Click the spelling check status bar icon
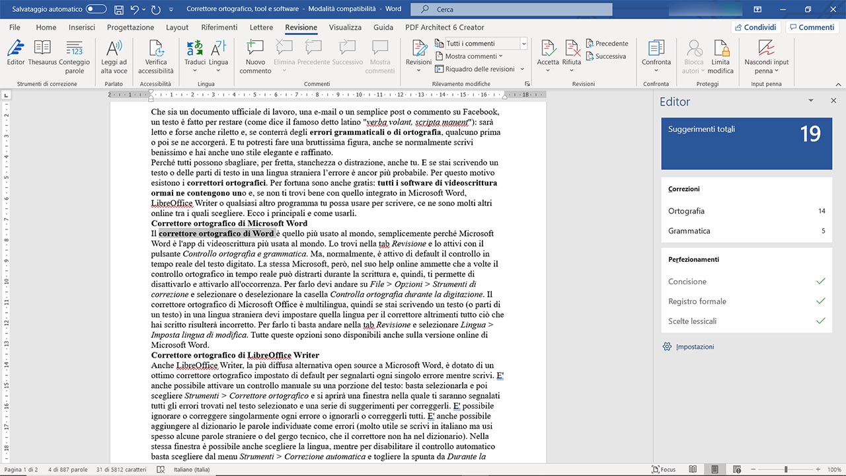 [x=161, y=469]
